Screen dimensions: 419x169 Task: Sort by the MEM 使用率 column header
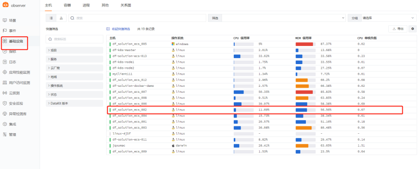pos(303,38)
